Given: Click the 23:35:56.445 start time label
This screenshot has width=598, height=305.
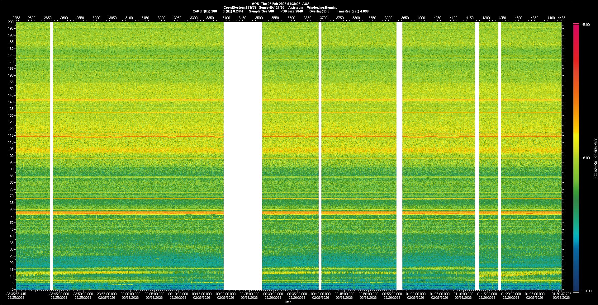Looking at the screenshot, I should pos(16,294).
